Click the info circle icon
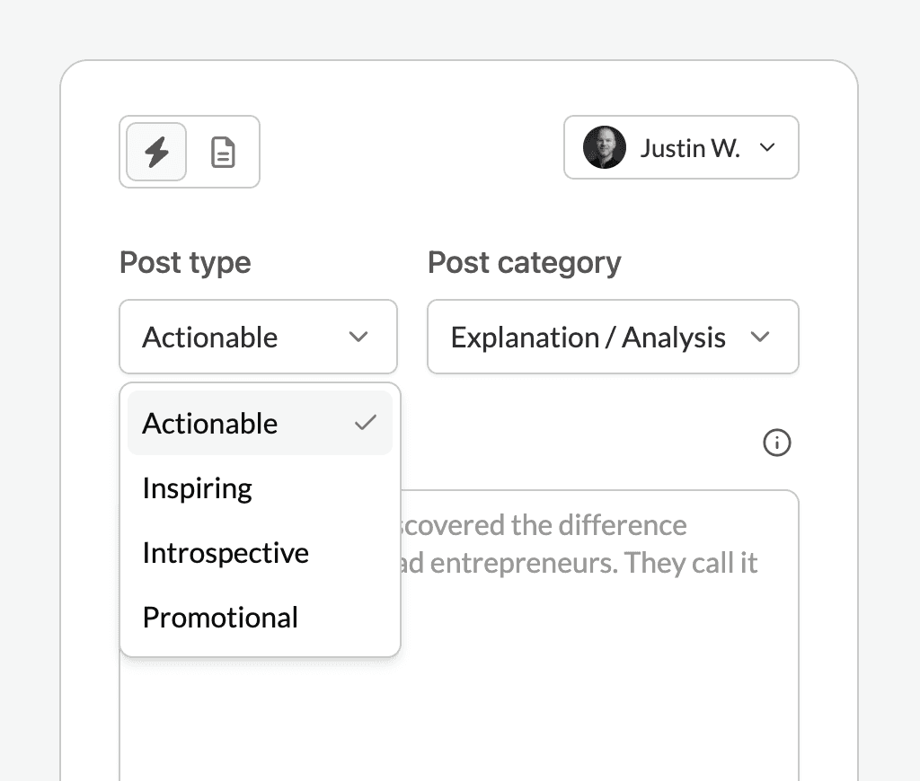The height and width of the screenshot is (781, 920). tap(776, 443)
